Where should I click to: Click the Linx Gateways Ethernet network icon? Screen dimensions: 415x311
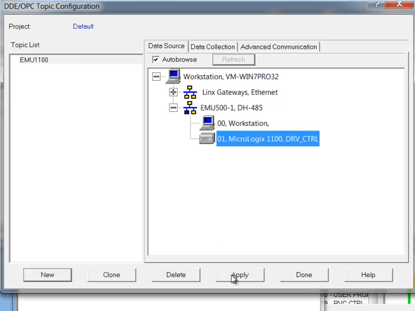tap(190, 92)
